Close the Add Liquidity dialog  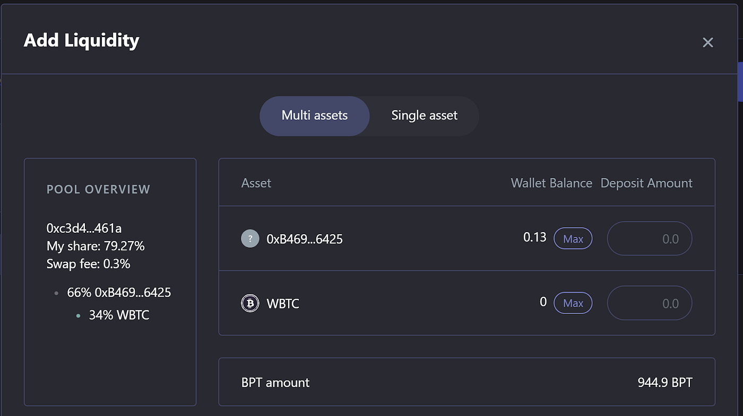[x=707, y=42]
